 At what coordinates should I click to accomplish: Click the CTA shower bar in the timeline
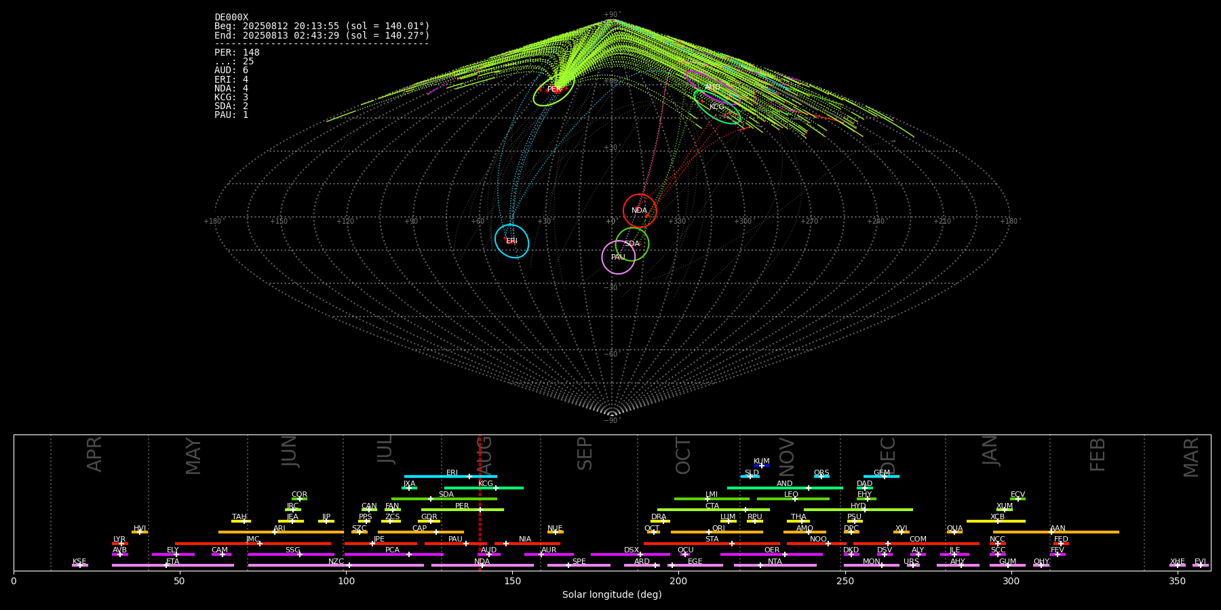714,510
